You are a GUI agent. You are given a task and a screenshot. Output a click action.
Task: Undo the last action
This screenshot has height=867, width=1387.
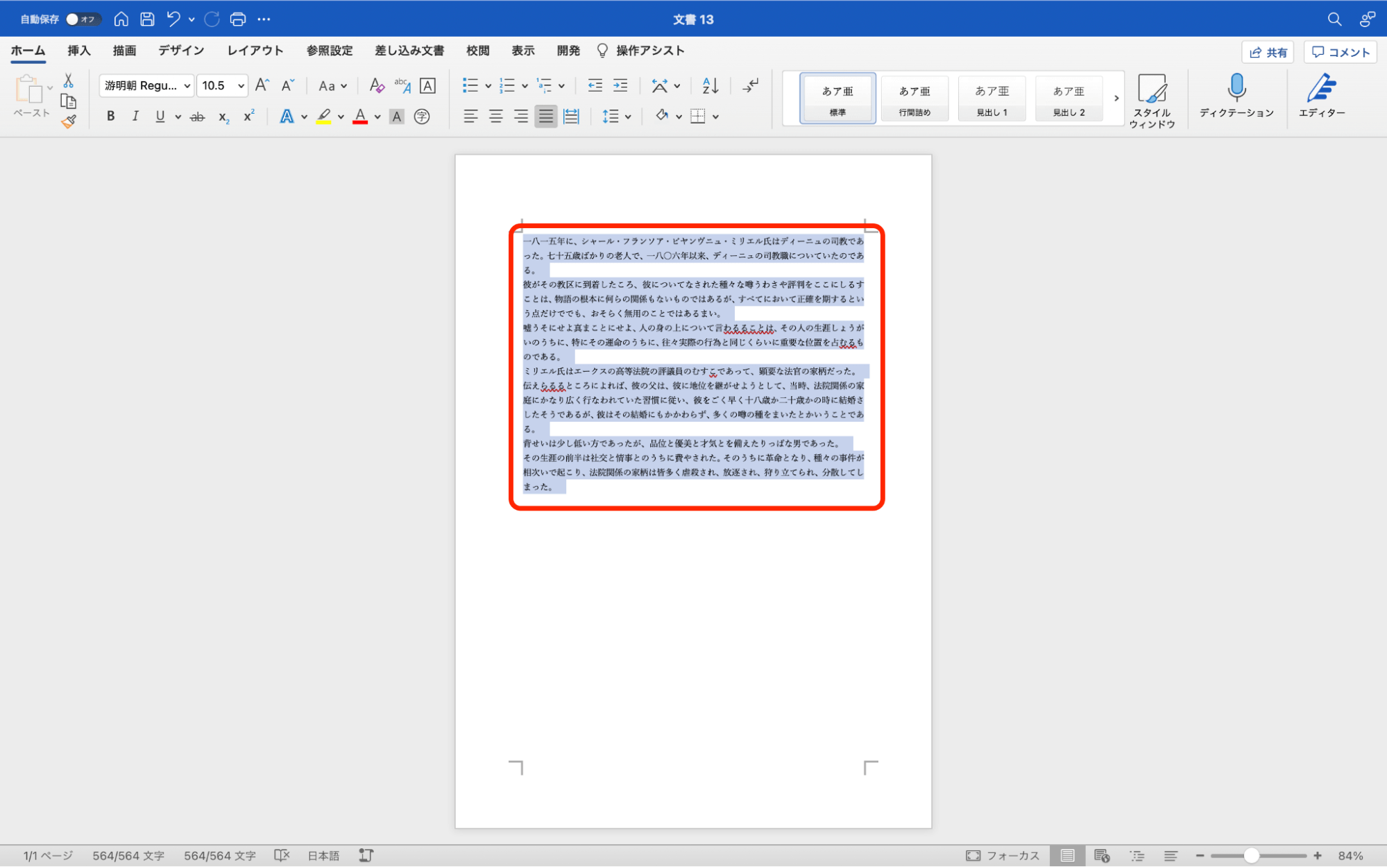click(173, 19)
